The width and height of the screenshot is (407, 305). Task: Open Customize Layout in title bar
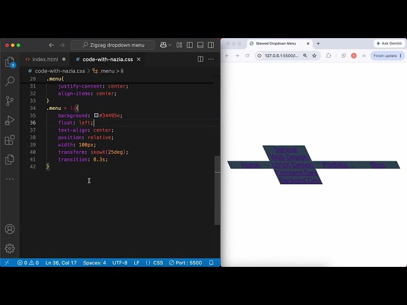click(x=179, y=45)
